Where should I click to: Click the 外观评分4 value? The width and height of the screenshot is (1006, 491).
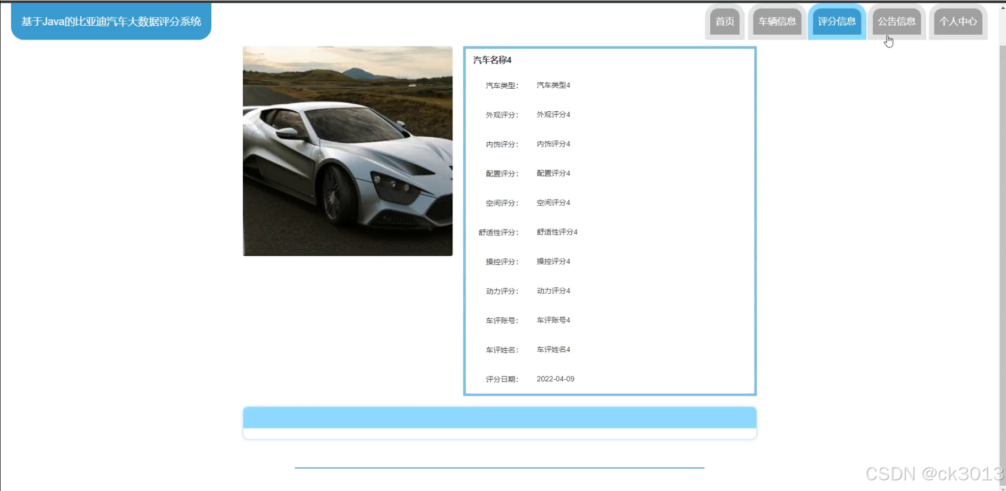(x=554, y=114)
